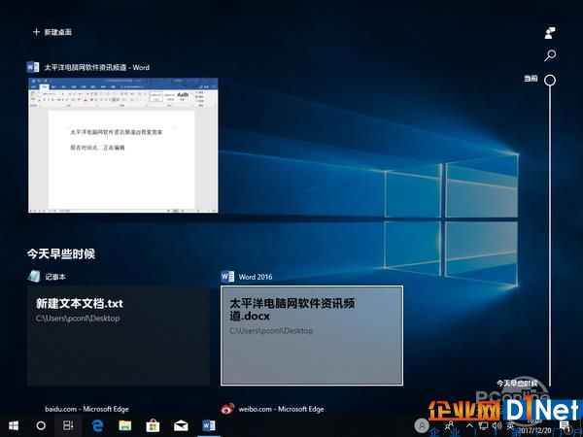The image size is (583, 437).
Task: Open the Mail app from the taskbar
Action: pyautogui.click(x=181, y=425)
